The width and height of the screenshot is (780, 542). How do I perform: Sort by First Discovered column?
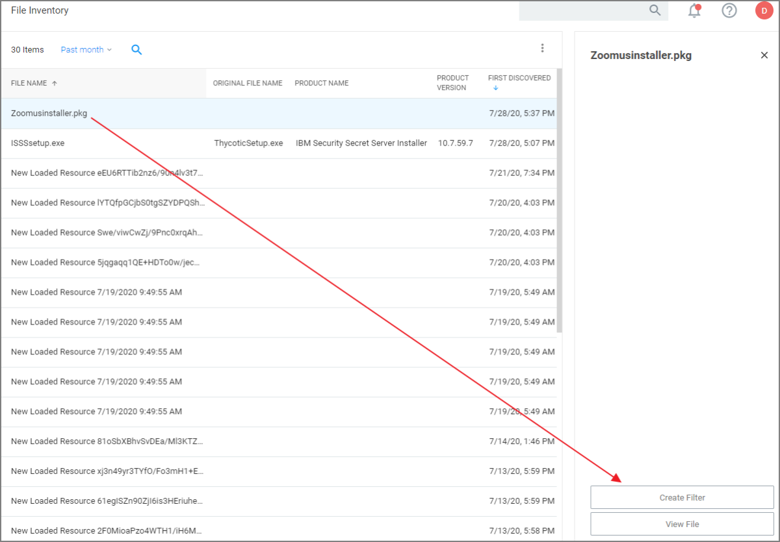pos(519,78)
